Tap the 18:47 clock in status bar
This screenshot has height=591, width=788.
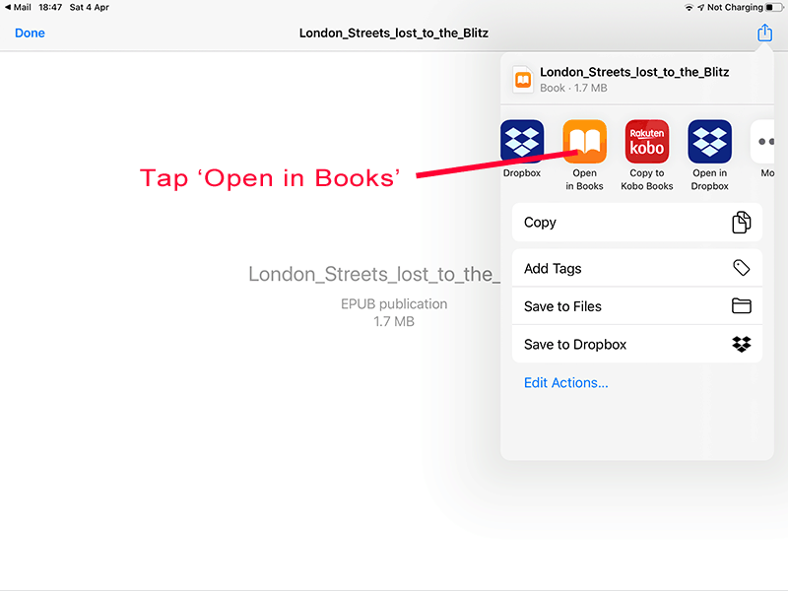pyautogui.click(x=52, y=7)
